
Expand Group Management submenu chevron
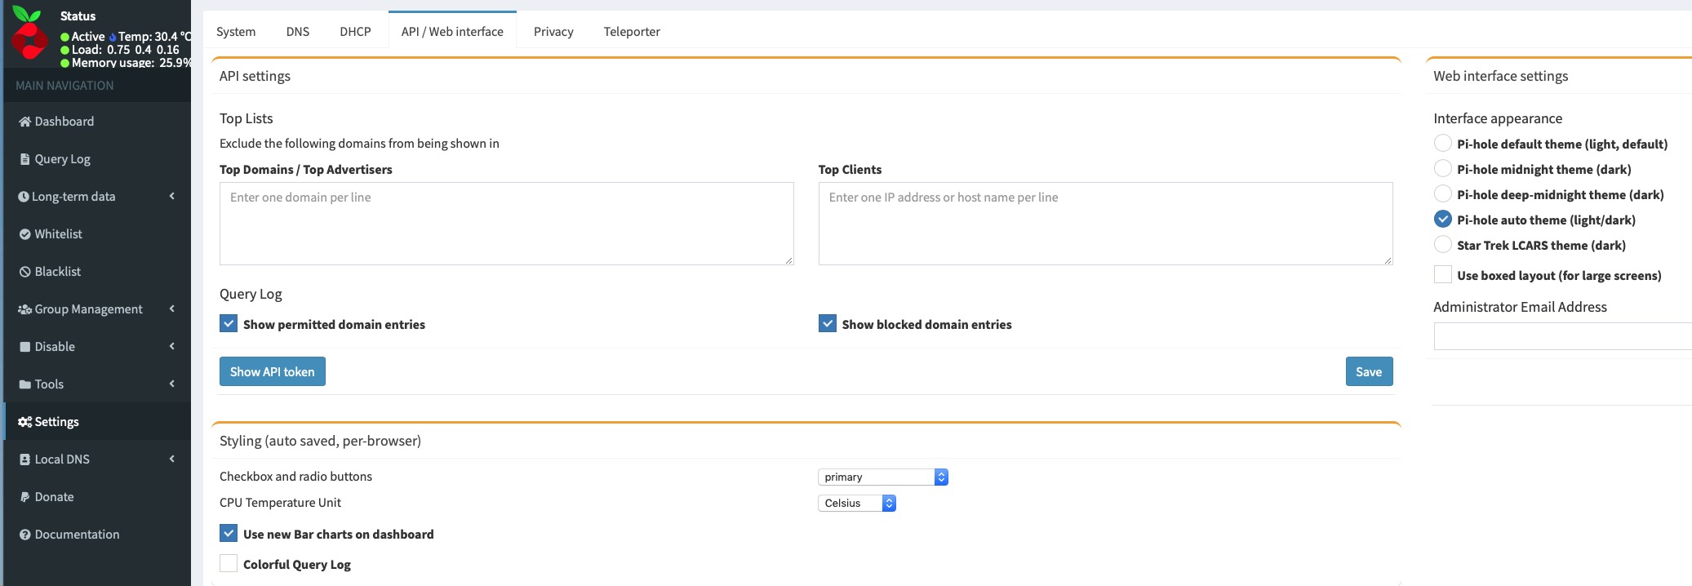pos(172,309)
